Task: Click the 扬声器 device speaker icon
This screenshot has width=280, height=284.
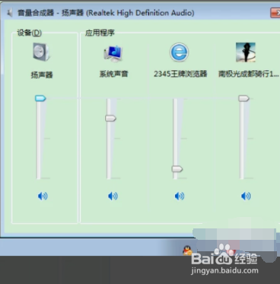Action: 41,52
